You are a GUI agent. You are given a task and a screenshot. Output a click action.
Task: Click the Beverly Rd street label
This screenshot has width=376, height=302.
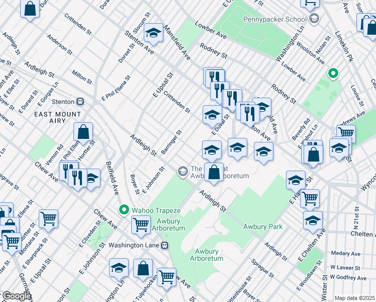[x=301, y=129]
